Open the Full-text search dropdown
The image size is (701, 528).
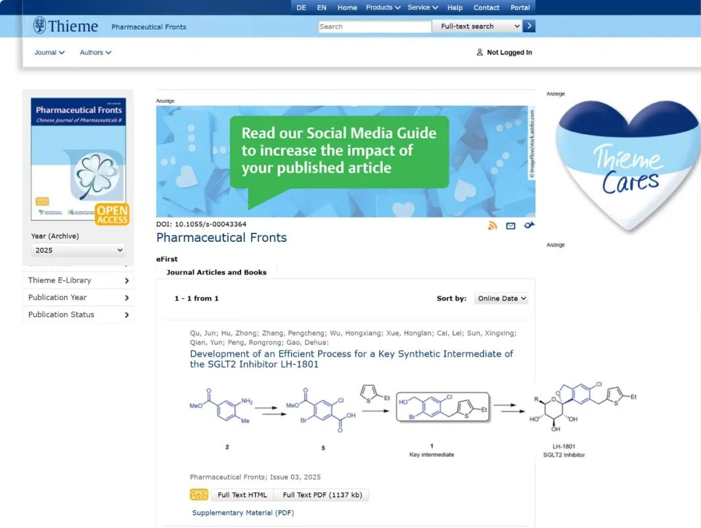480,26
